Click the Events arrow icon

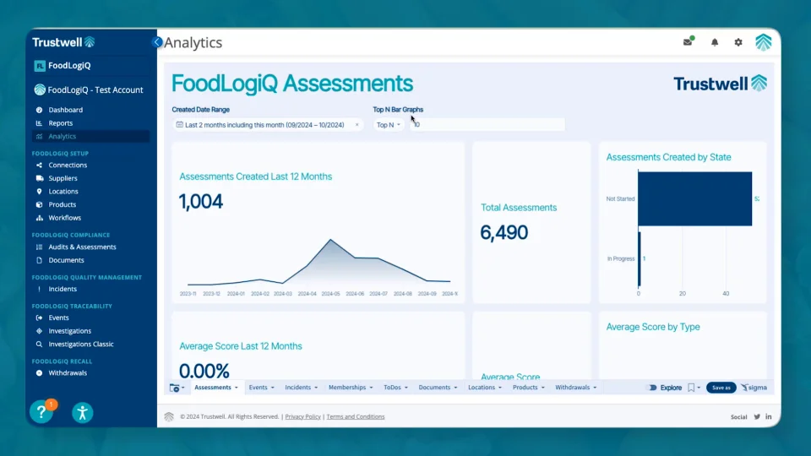coord(39,318)
